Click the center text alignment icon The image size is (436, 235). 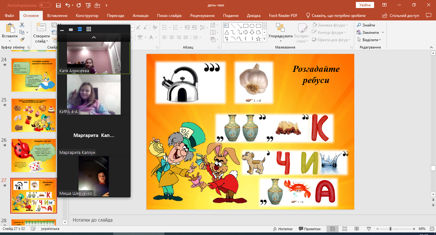coord(172,37)
